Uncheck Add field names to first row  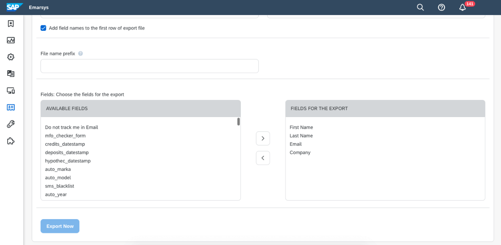coord(43,28)
